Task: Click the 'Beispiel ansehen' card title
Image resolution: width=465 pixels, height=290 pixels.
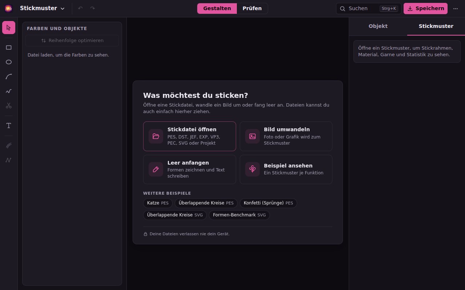Action: [x=288, y=166]
